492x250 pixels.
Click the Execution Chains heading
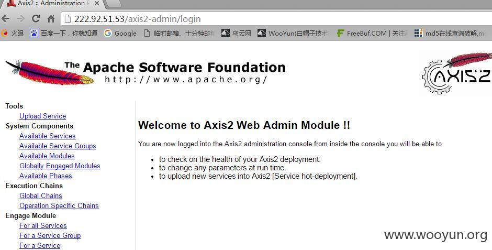click(34, 186)
